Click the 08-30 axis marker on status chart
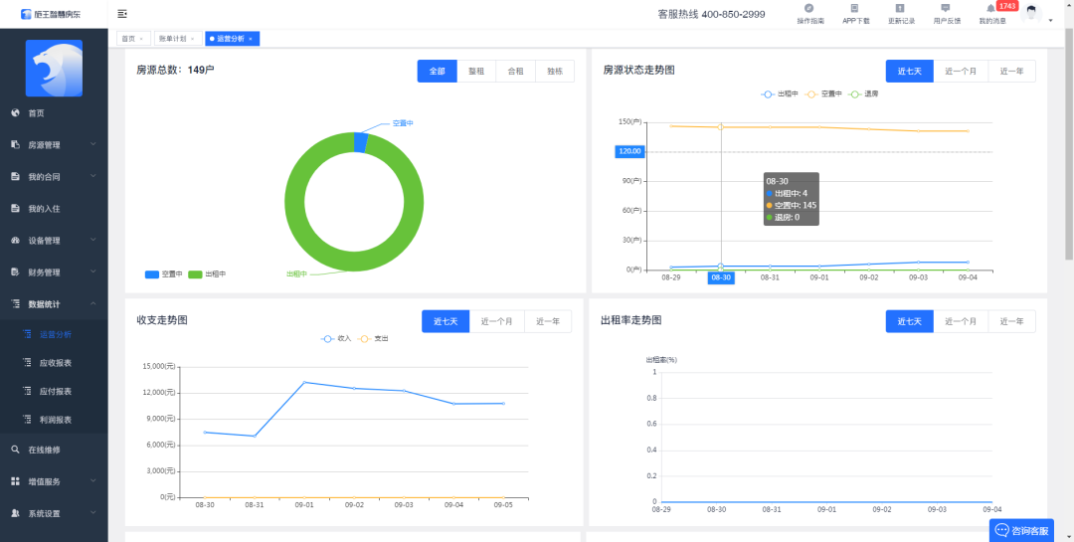1074x542 pixels. [x=721, y=277]
